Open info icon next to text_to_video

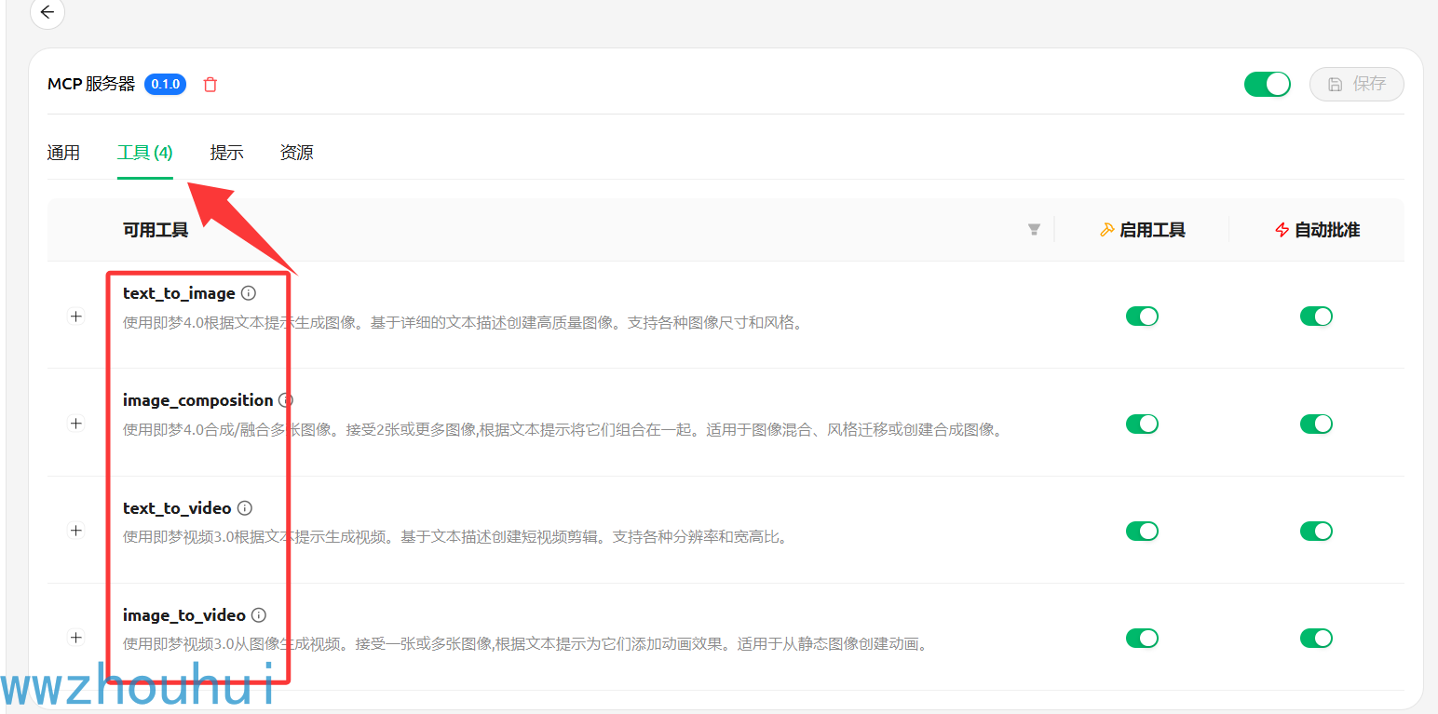click(245, 508)
